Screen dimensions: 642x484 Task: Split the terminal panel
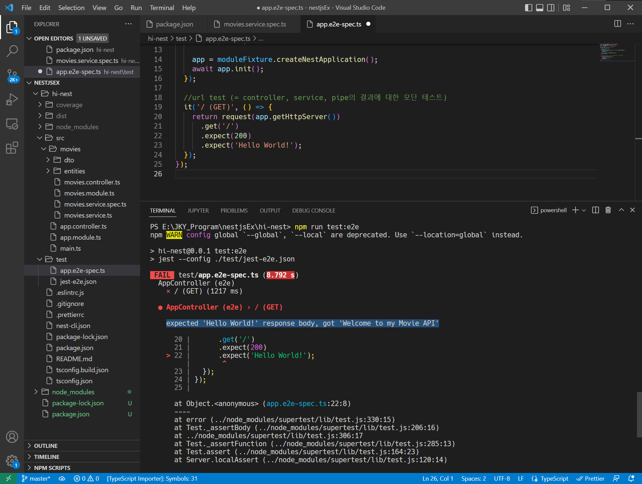point(596,210)
